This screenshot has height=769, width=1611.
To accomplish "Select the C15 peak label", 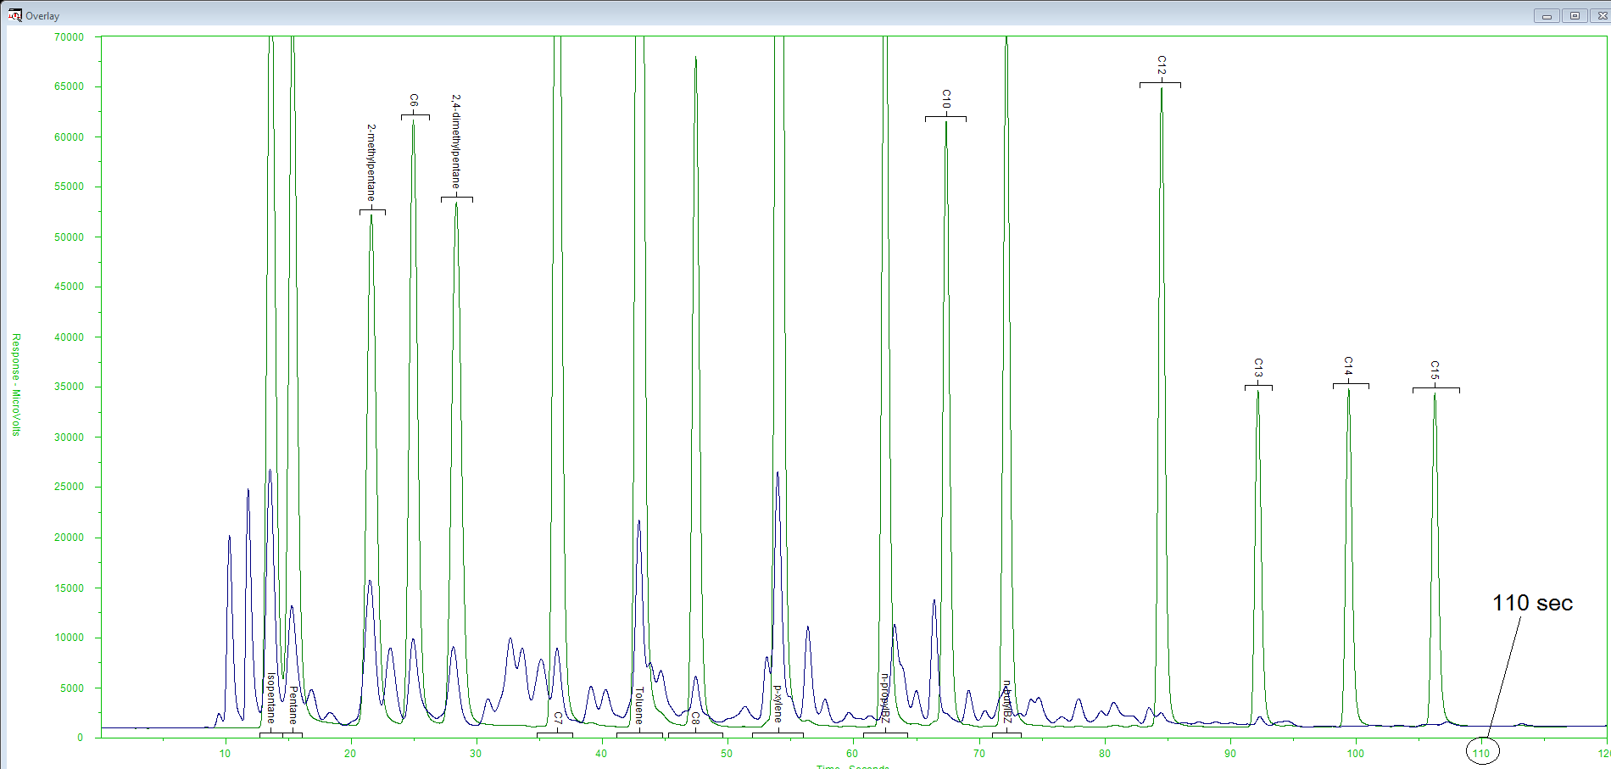I will 1435,370.
